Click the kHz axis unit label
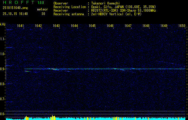Screen dimensions: 188x120 pyautogui.click(x=3, y=24)
